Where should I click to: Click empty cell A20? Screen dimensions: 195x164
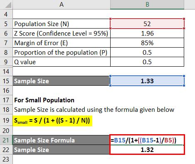coord(62,130)
